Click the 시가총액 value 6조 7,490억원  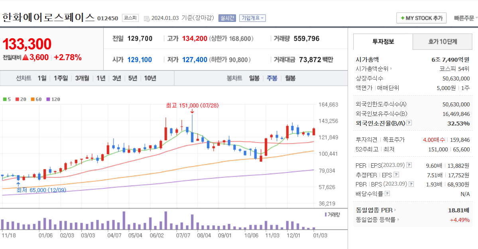pos(450,60)
